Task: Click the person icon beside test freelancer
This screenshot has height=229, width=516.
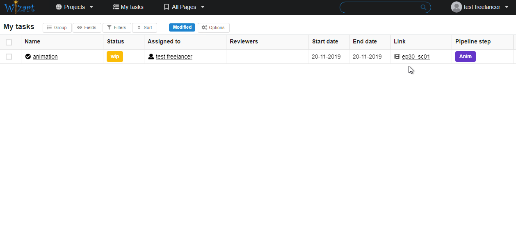Action: click(x=151, y=57)
